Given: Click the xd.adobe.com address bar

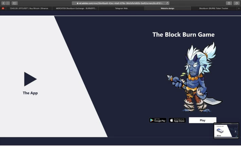Looking at the screenshot, I should point(120,3).
